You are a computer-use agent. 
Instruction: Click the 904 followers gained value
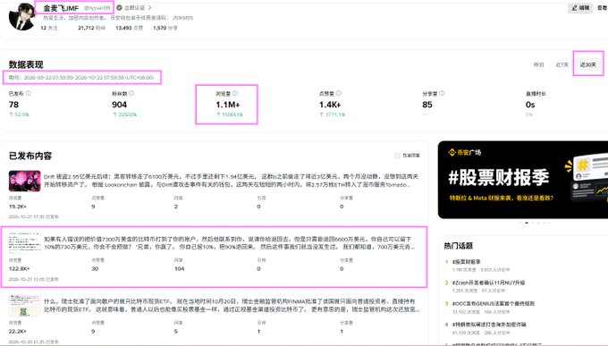(120, 105)
